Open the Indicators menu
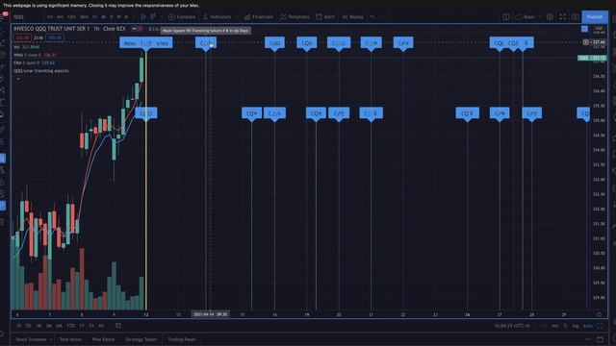Viewport: 616px width, 346px height. (217, 17)
